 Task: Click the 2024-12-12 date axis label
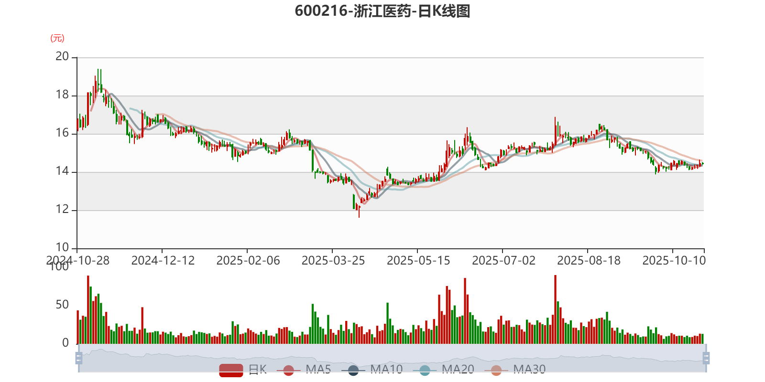pos(163,260)
